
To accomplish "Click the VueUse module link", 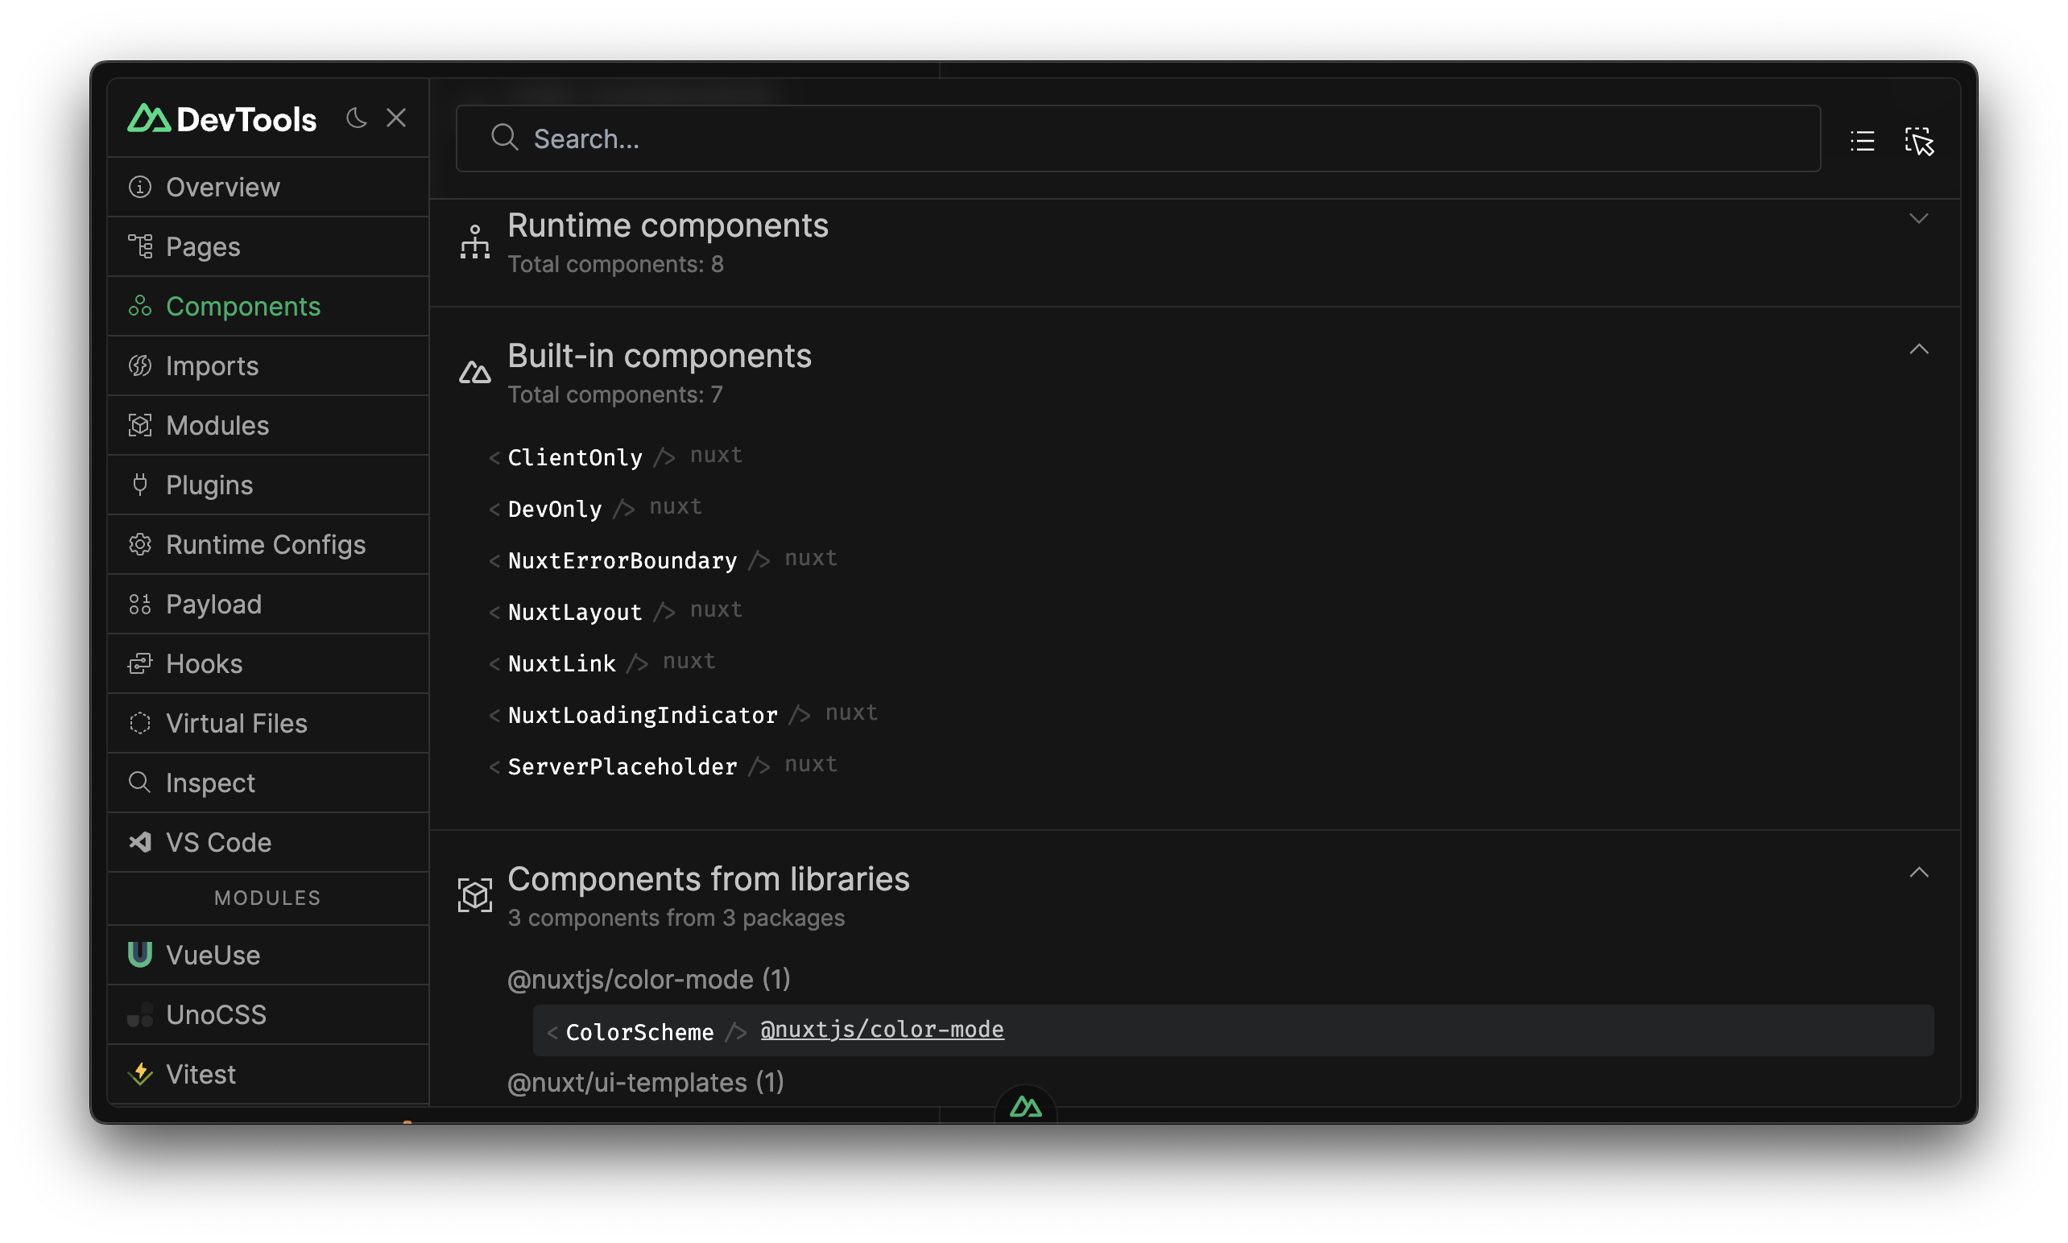I will [x=214, y=954].
